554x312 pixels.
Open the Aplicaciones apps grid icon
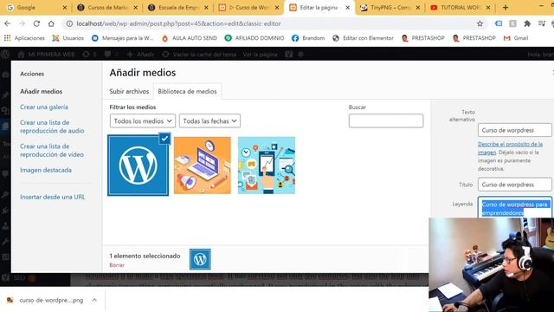(x=8, y=38)
